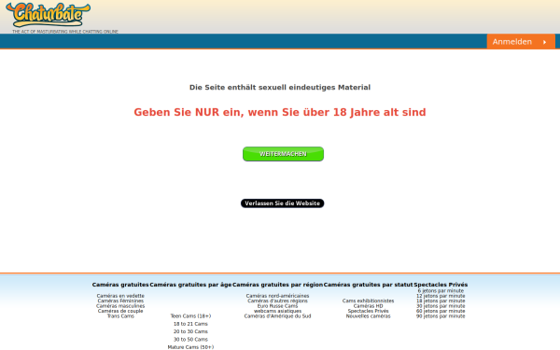The image size is (560, 350).
Task: Open Teen Cams (18+) link
Action: 190,315
